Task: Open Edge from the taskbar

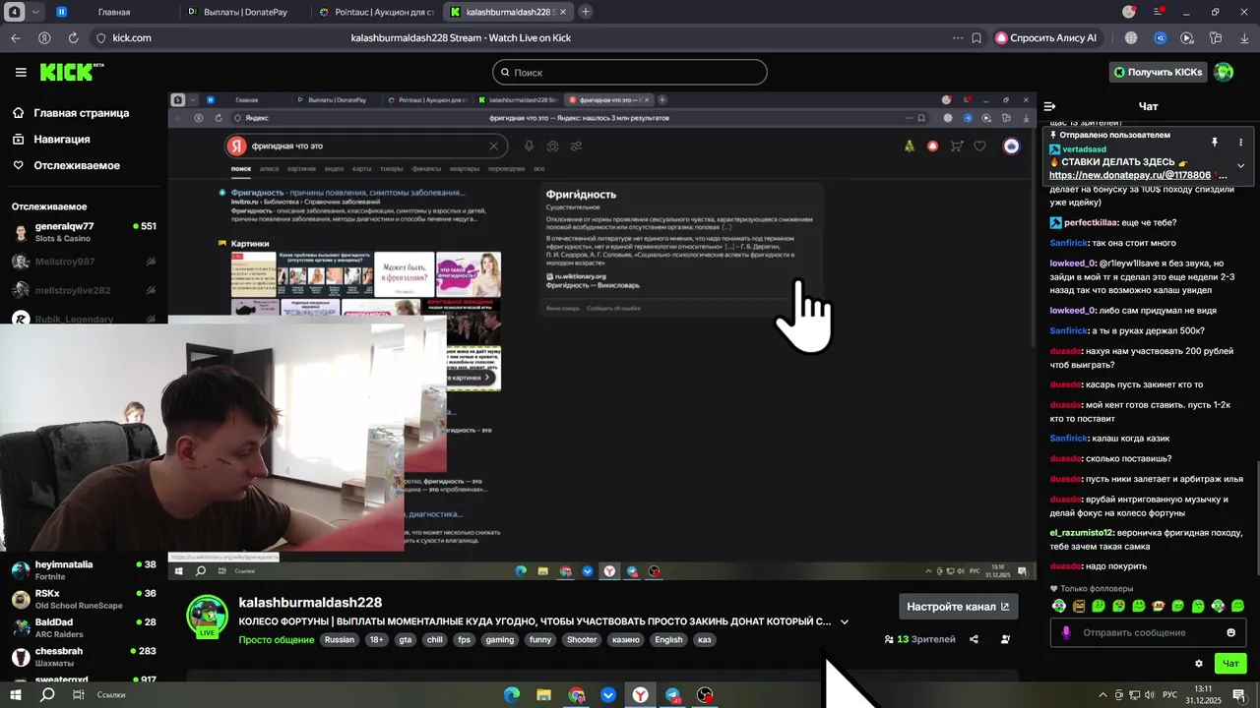Action: [512, 695]
